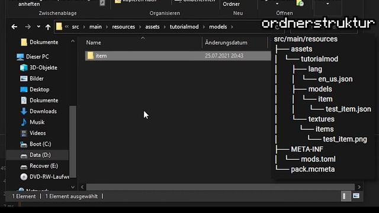Image resolution: width=379 pixels, height=213 pixels.
Task: Open Musik in sidebar
Action: pos(37,122)
